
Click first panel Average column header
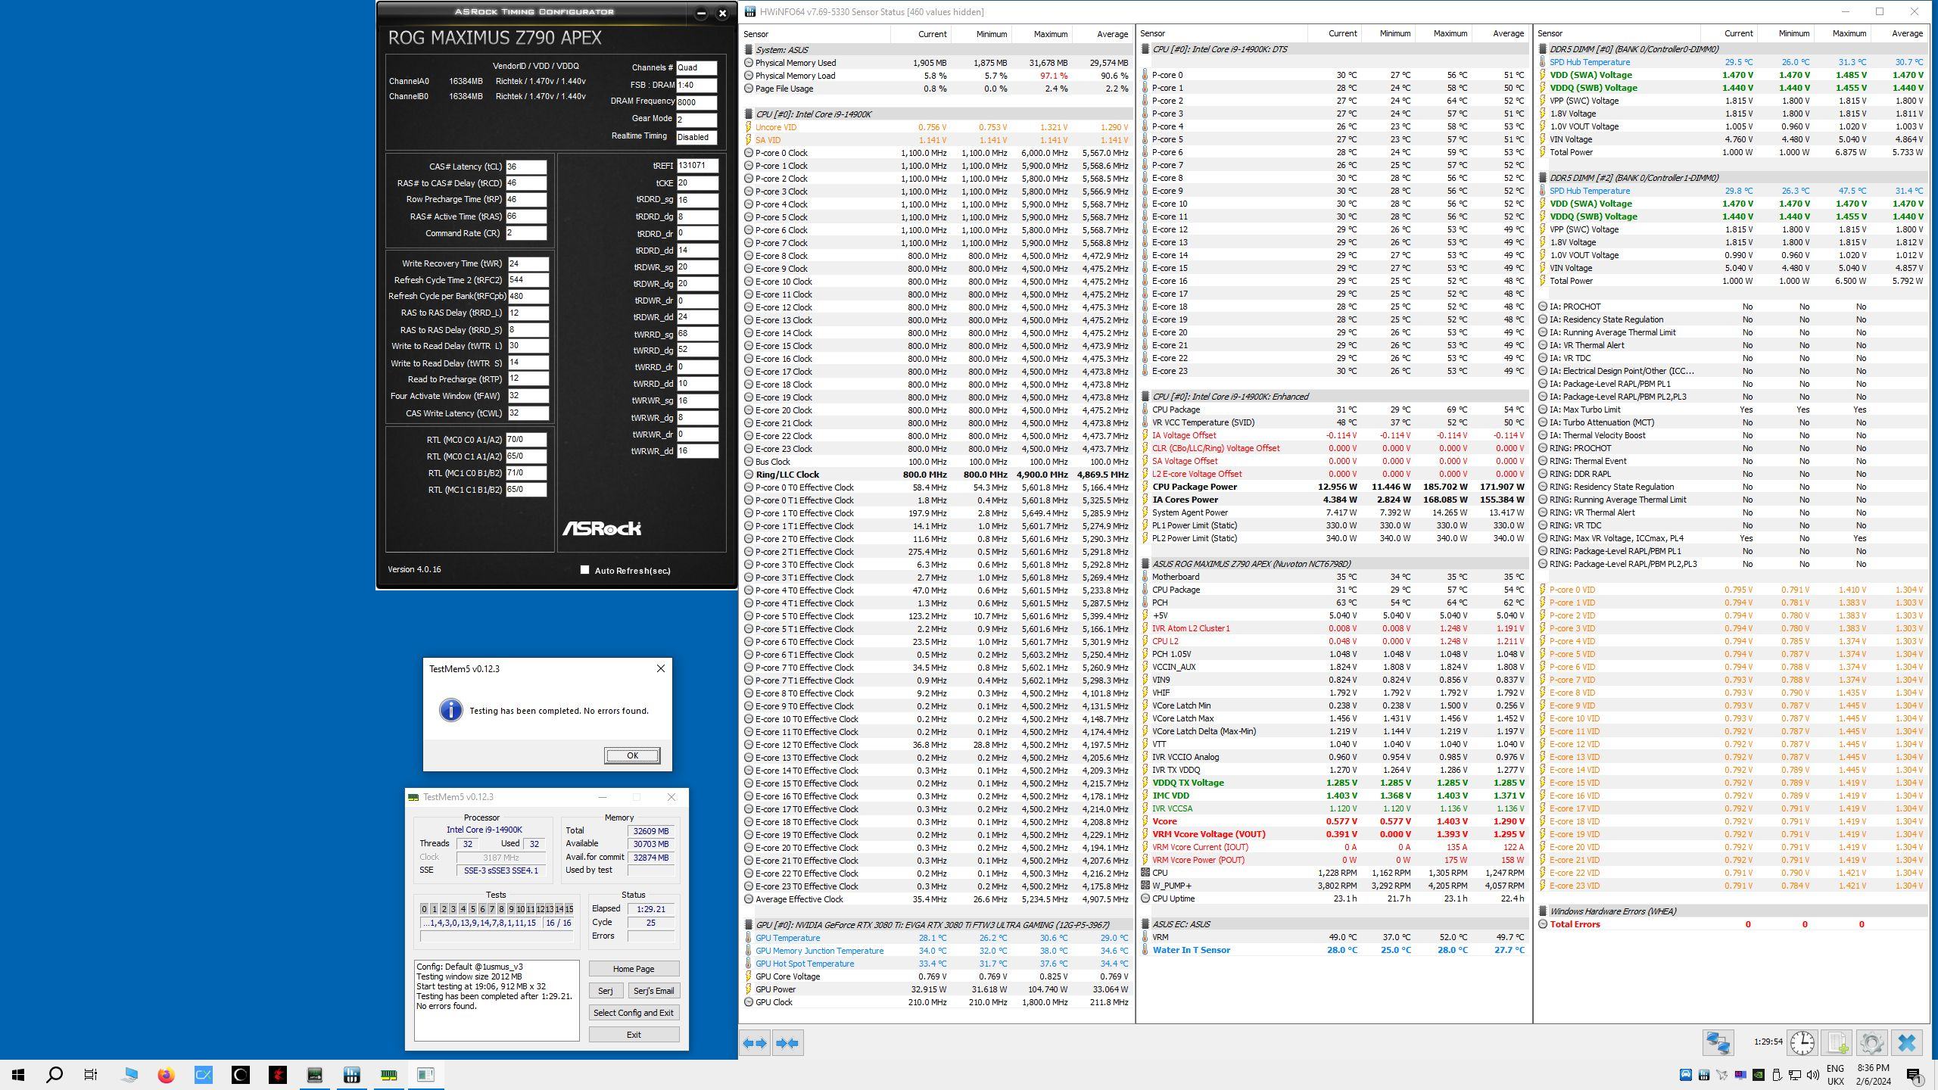point(1102,34)
